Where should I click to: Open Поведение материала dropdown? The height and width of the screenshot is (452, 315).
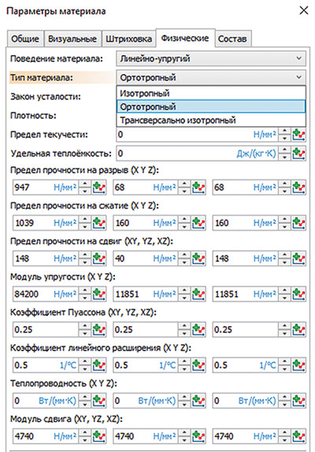tap(211, 58)
